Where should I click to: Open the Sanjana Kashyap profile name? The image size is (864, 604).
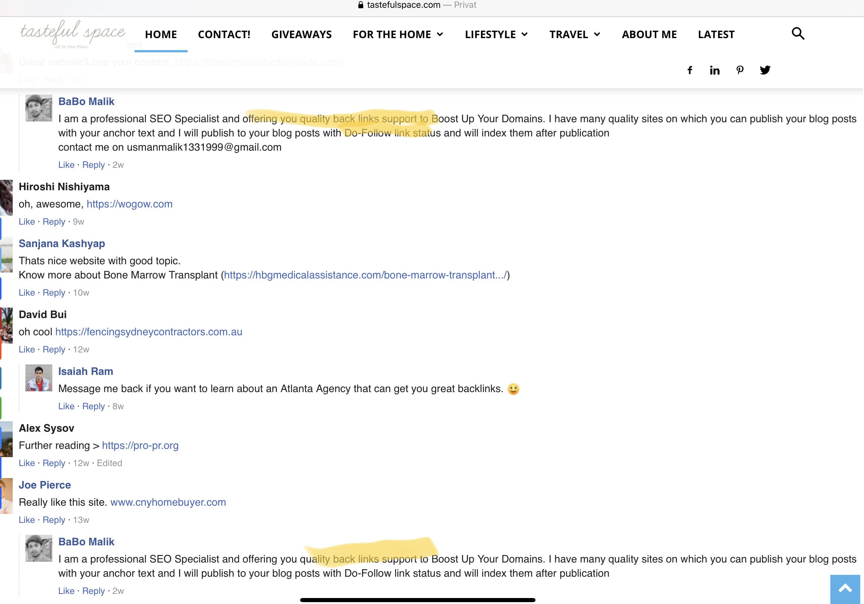(x=62, y=243)
